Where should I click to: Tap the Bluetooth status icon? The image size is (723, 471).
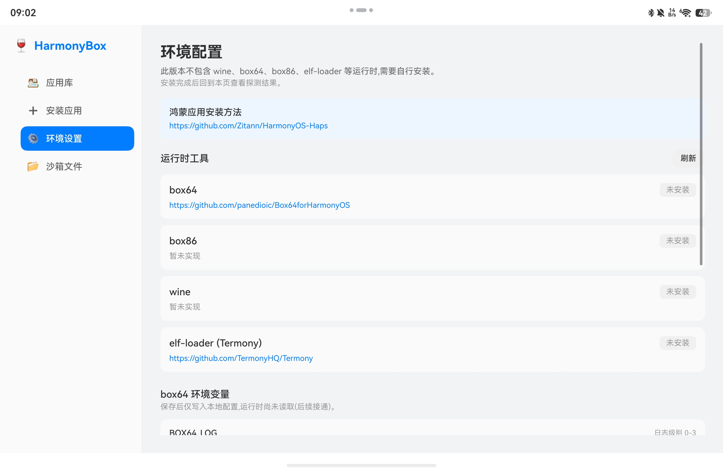tap(651, 13)
